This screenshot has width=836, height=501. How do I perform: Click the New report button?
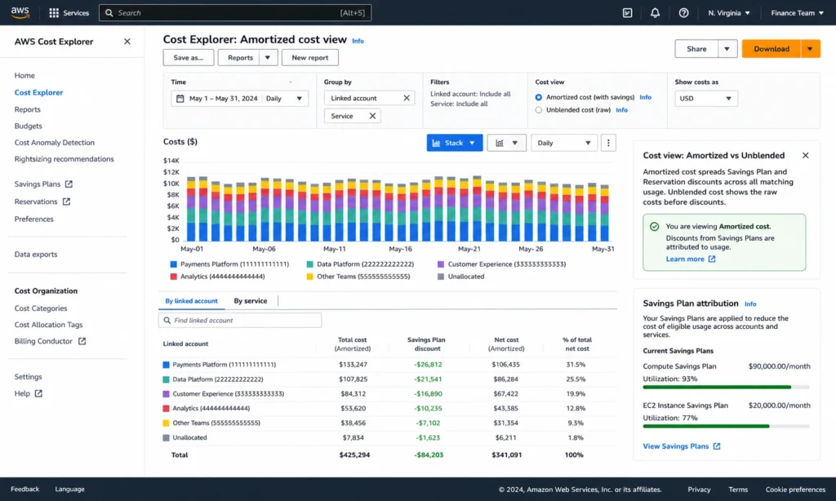coord(309,58)
